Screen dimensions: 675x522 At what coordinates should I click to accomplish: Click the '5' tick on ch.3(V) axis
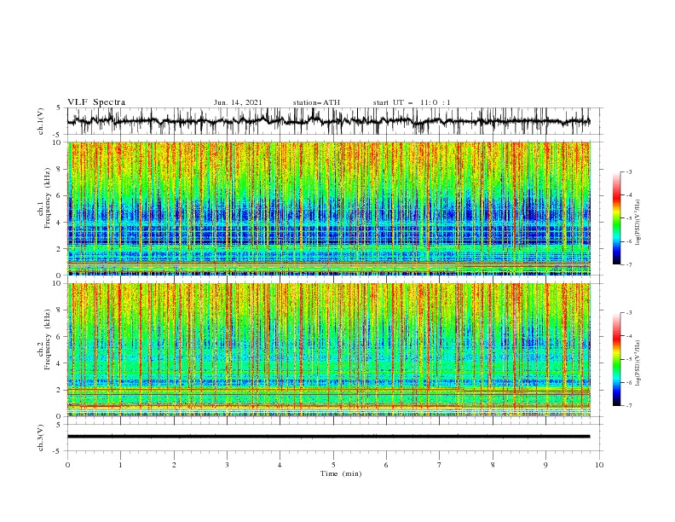[59, 424]
